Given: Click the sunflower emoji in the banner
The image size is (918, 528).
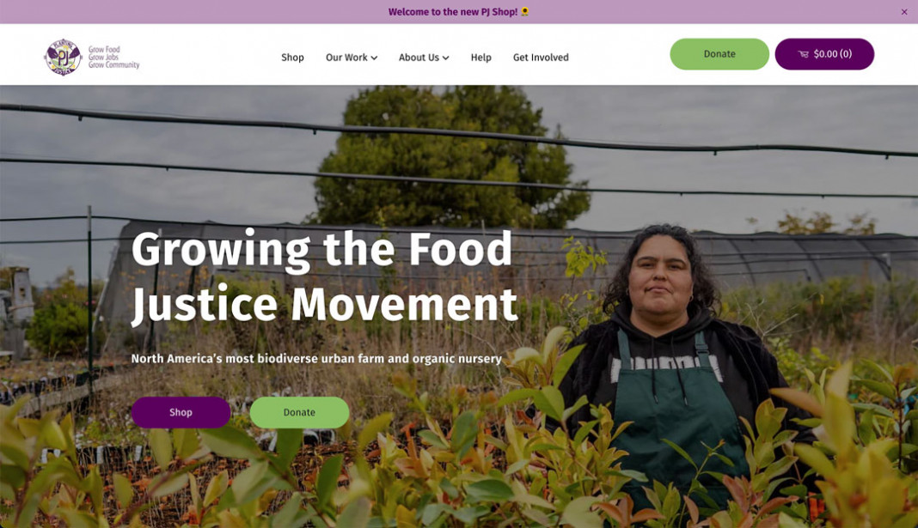Looking at the screenshot, I should click(525, 11).
